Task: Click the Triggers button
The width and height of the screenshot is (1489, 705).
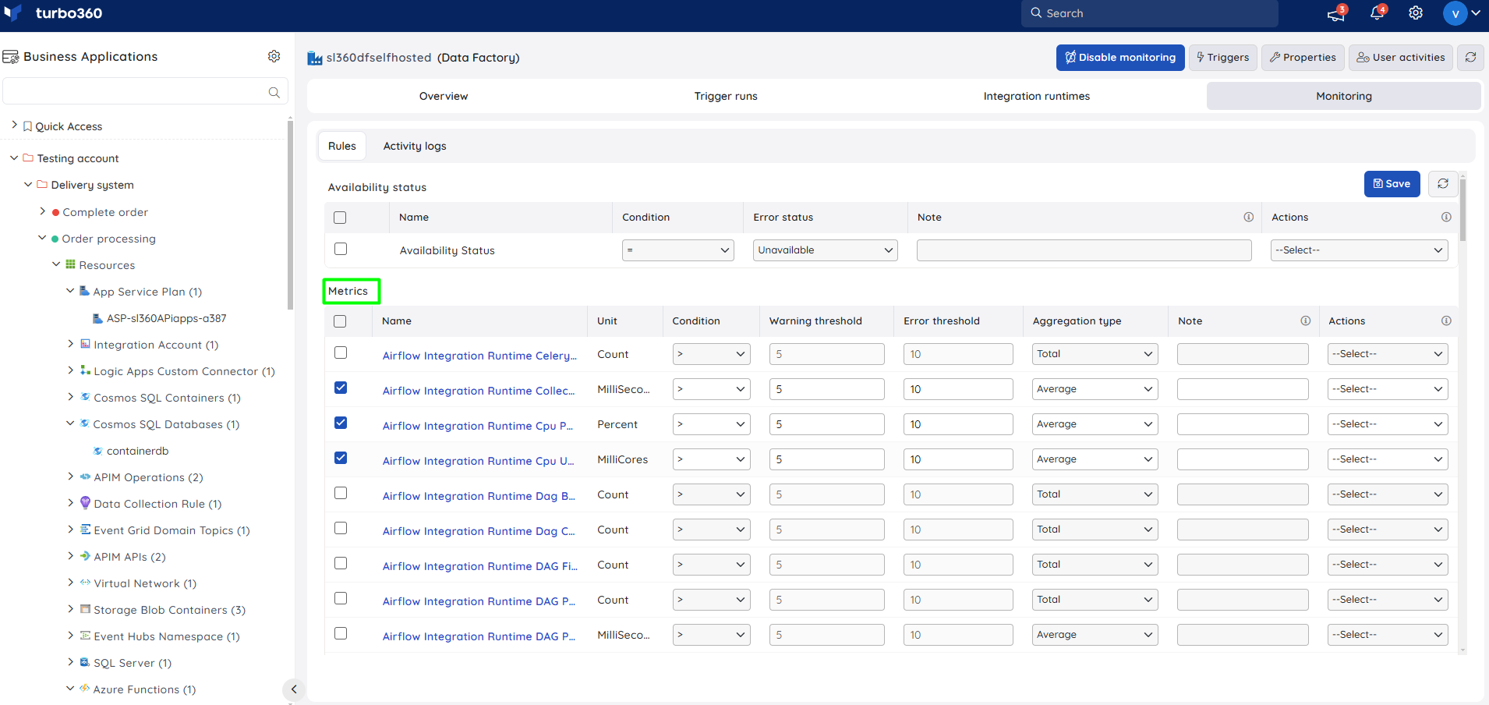Action: [1223, 57]
